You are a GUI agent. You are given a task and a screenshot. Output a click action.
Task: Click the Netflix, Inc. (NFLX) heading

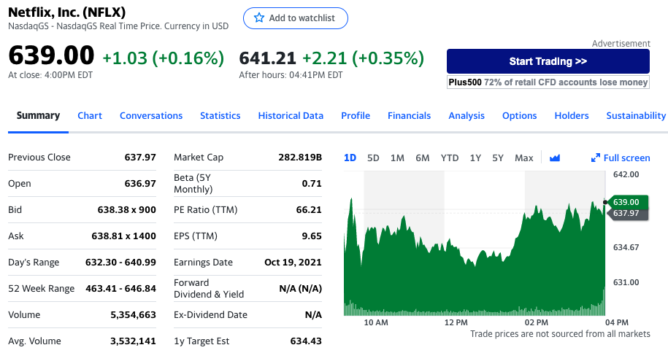[67, 12]
